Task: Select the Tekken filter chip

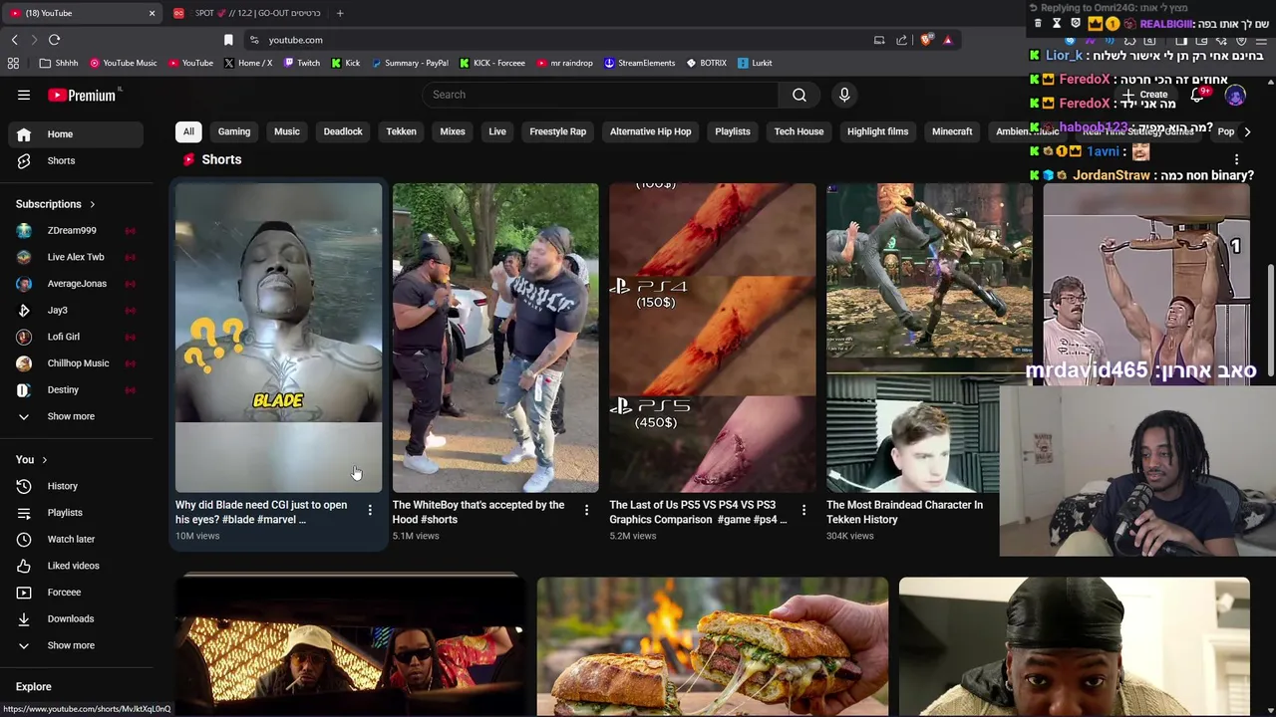Action: 401,131
